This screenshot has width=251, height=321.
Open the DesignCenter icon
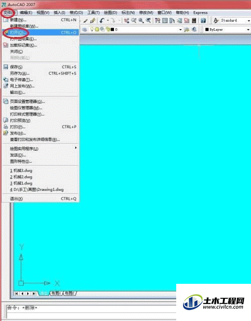pos(165,21)
